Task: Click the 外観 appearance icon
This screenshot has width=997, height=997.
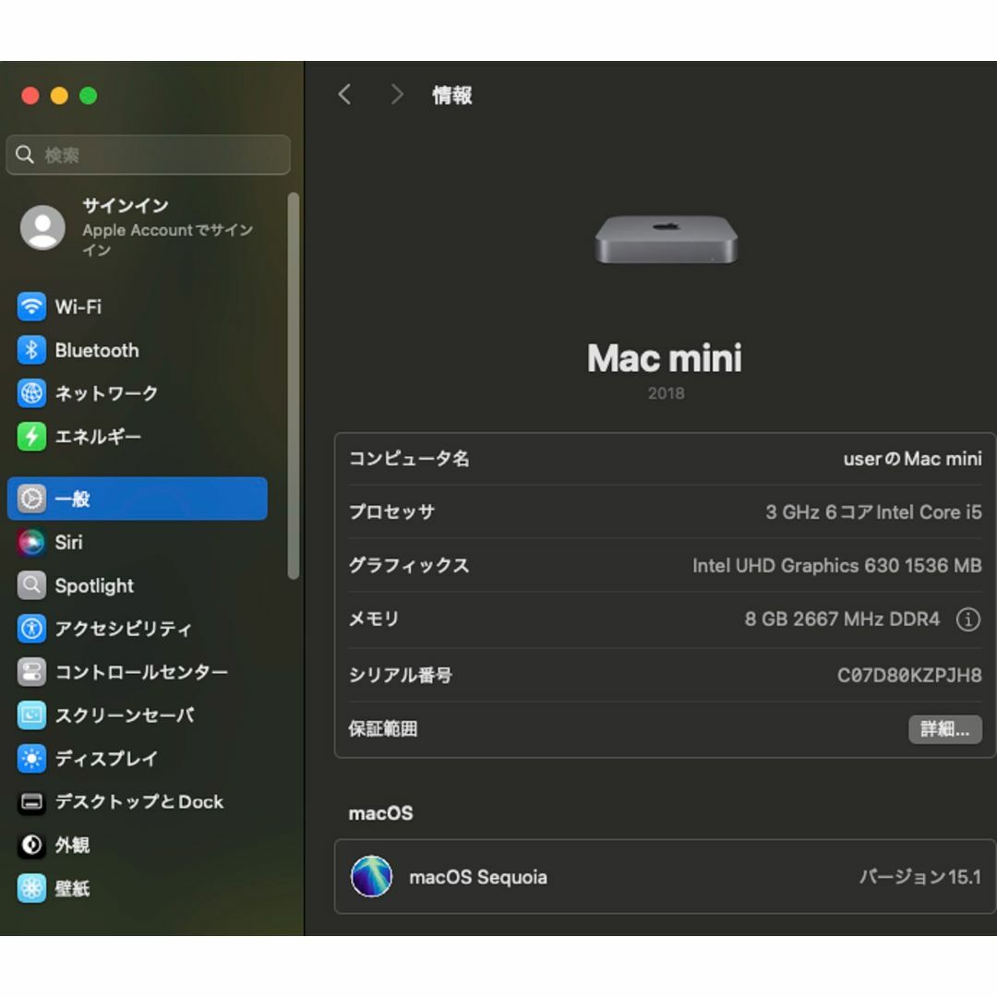Action: pos(31,845)
